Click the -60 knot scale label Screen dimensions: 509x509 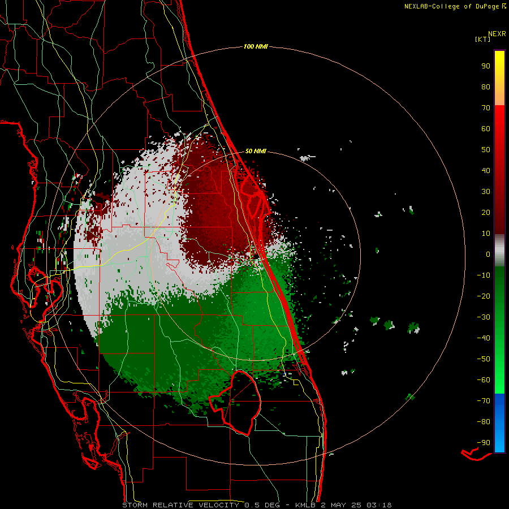(484, 380)
